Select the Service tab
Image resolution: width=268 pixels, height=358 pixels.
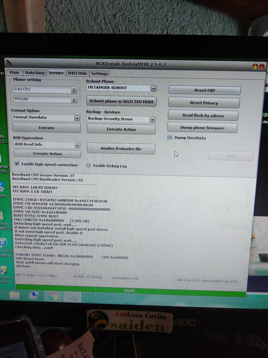point(56,72)
